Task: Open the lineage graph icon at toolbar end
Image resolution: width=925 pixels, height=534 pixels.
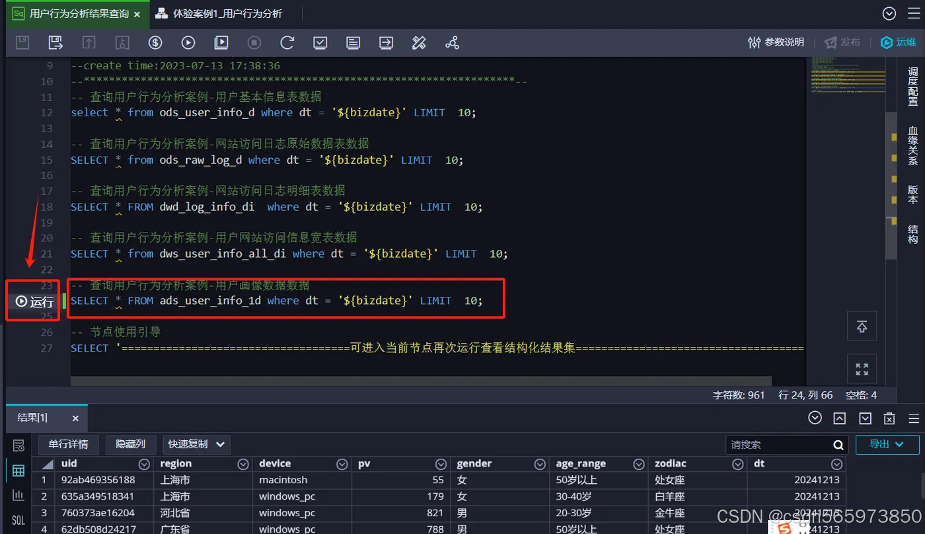Action: click(452, 42)
